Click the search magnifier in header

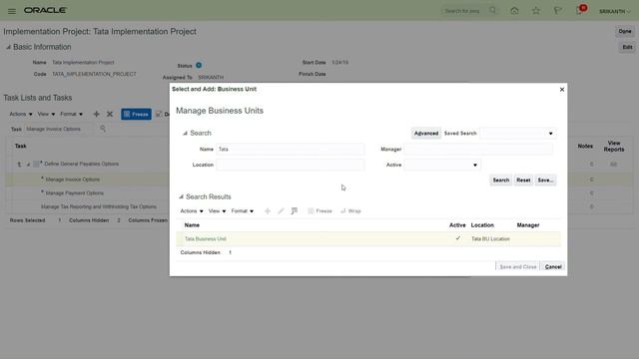492,10
